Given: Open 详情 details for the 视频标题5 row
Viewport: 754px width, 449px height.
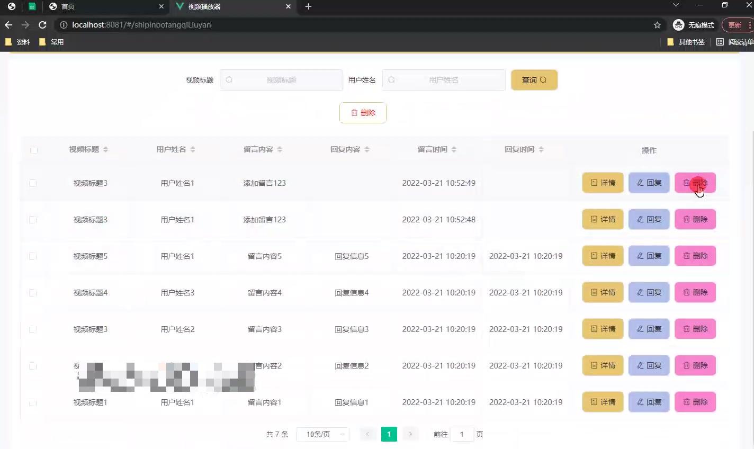Looking at the screenshot, I should coord(602,256).
